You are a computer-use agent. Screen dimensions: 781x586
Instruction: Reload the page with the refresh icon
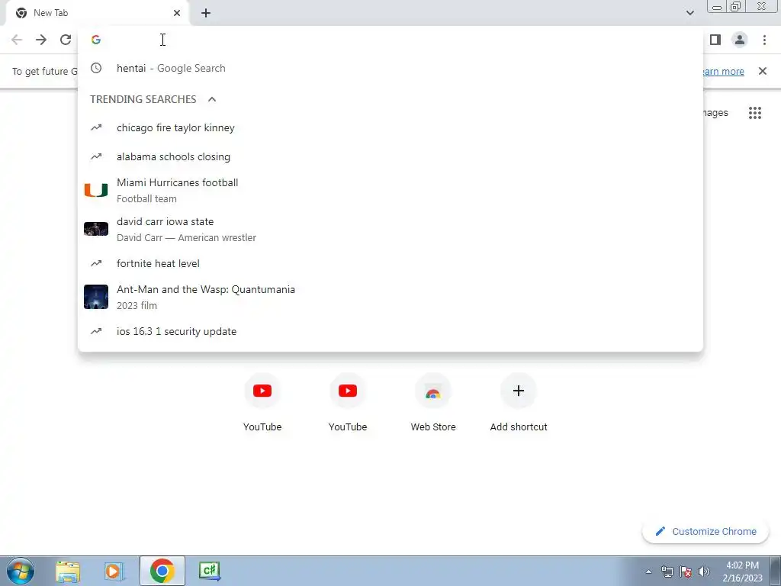tap(66, 40)
